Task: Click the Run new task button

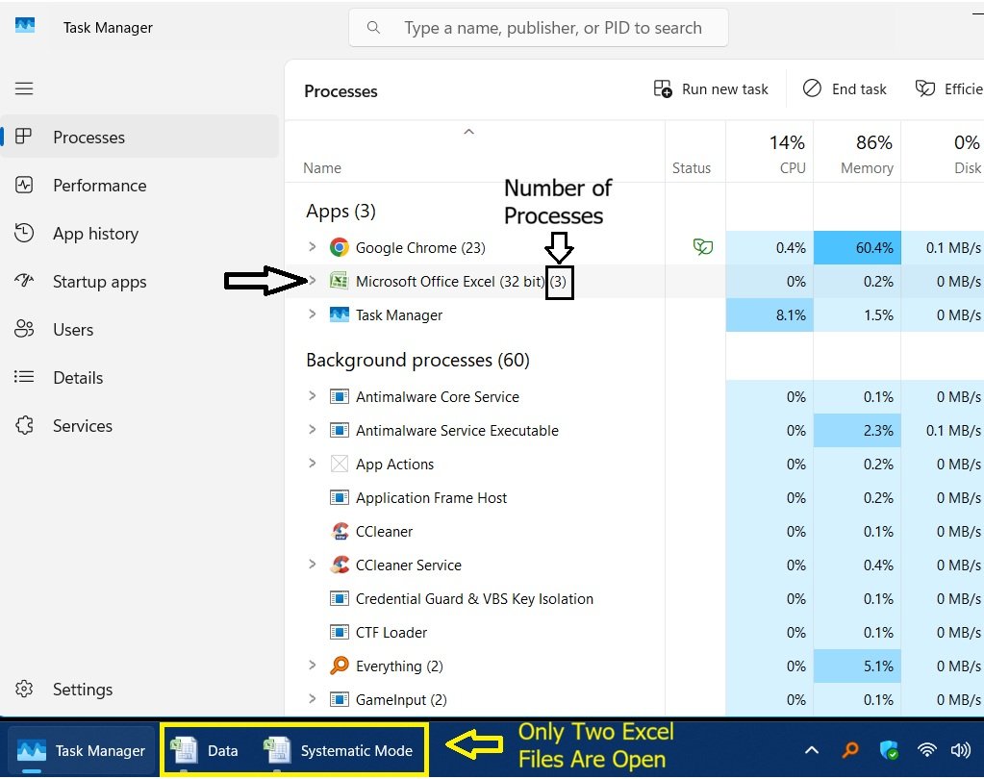Action: point(711,89)
